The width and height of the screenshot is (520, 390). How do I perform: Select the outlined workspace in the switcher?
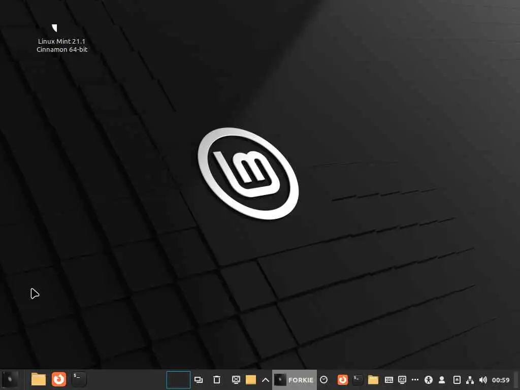[178, 380]
